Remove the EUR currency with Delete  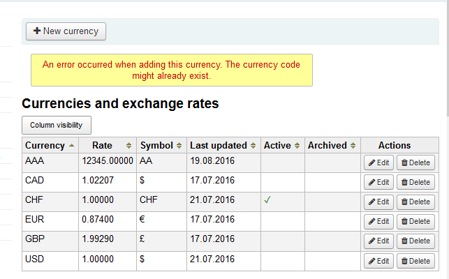pos(415,221)
